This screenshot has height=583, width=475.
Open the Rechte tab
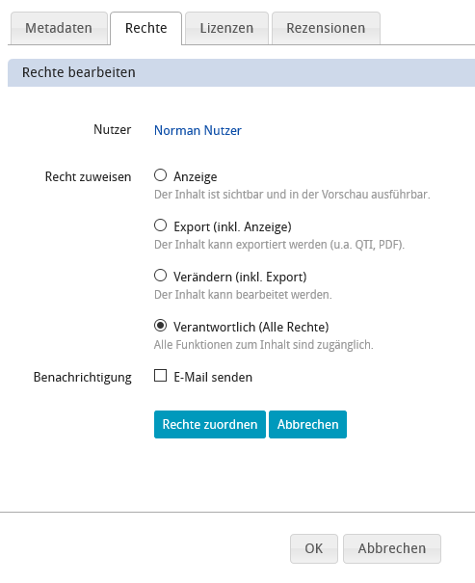point(146,28)
